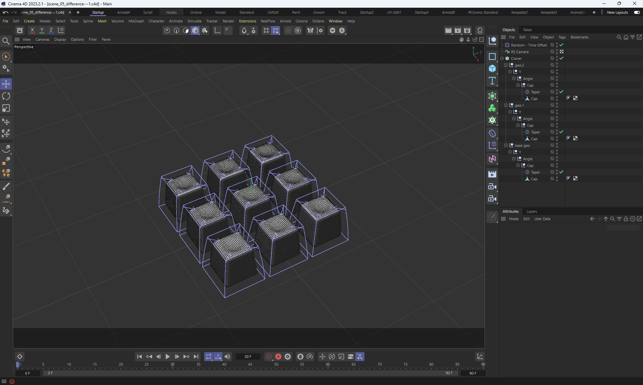Toggle Random - Time Offset enable checkmark
Image resolution: width=643 pixels, height=385 pixels.
(562, 45)
